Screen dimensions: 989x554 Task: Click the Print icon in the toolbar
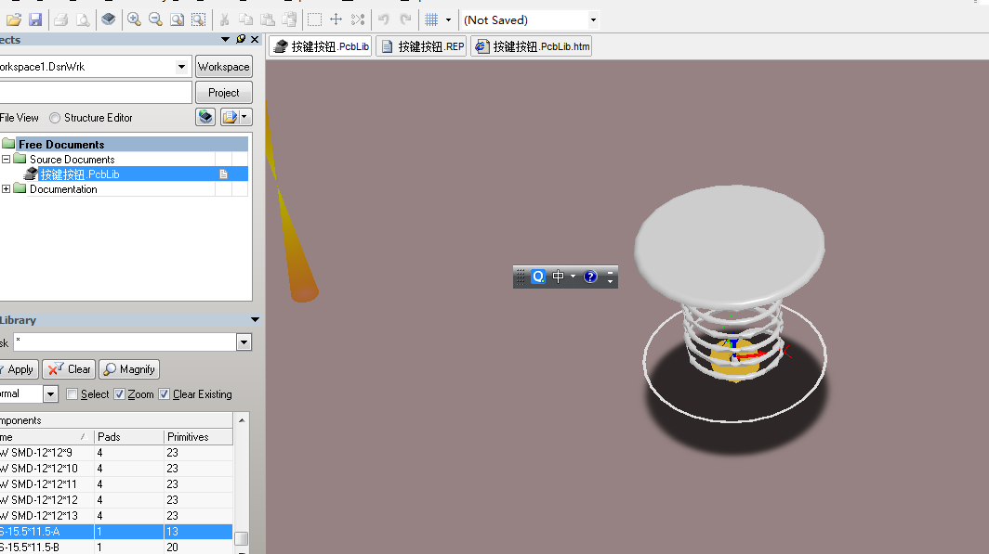point(61,20)
